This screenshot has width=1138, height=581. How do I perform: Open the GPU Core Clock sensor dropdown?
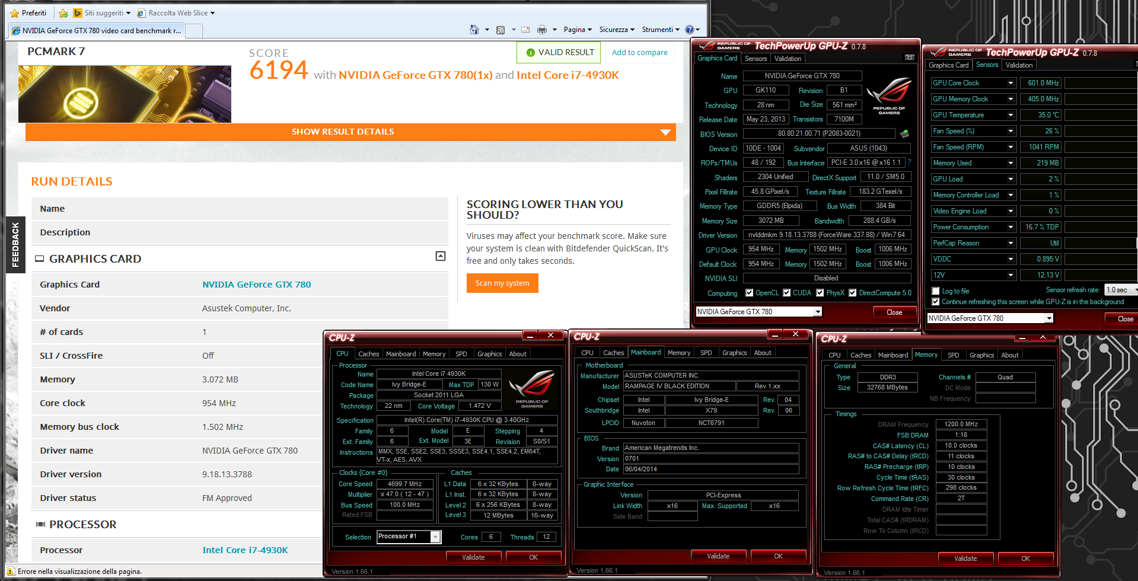pyautogui.click(x=1011, y=83)
